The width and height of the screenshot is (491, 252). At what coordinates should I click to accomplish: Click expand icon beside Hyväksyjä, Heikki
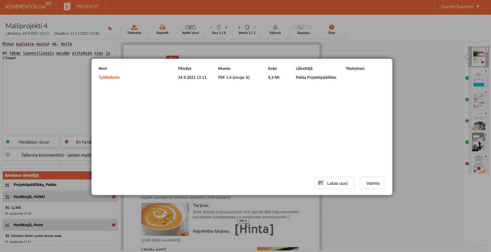[x=7, y=197]
